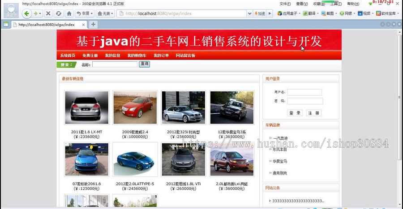Close the localhost:8080/wlgw/index tab
Screen dimensions: 403x209
[83, 25]
